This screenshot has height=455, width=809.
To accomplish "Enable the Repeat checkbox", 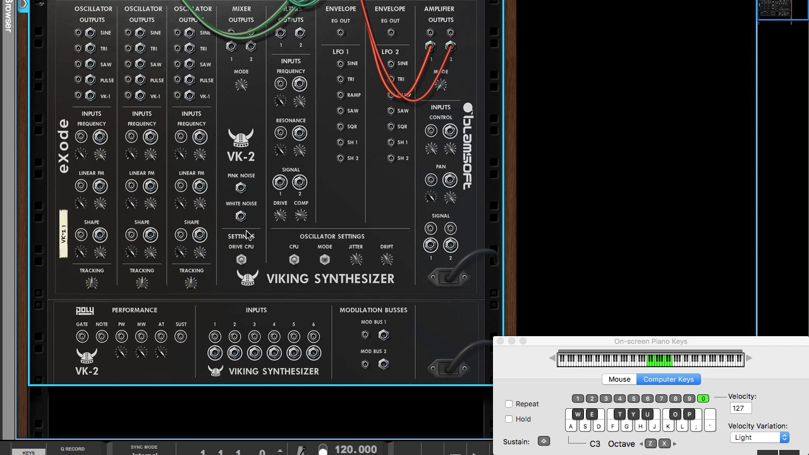I will pos(509,404).
